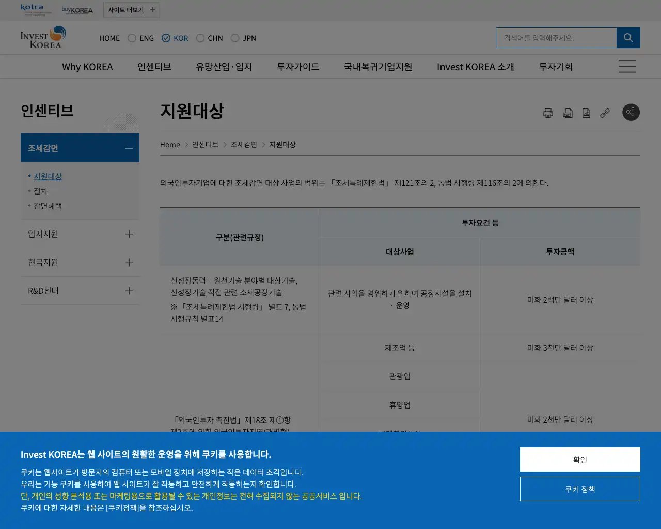661x529 pixels.
Task: Open the 쿠키 정책 page
Action: pyautogui.click(x=580, y=489)
